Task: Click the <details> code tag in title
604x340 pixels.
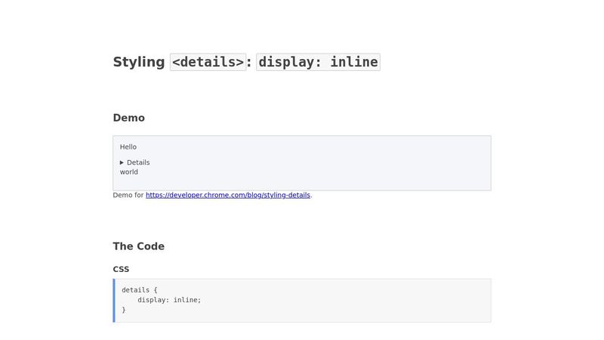Action: coord(208,62)
